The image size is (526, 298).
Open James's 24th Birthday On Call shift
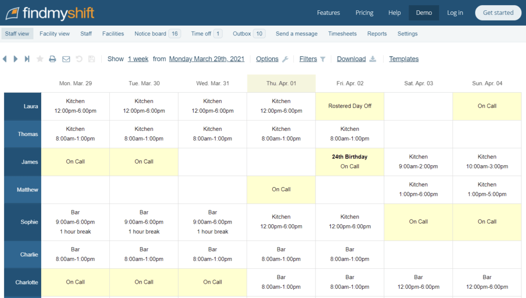tap(349, 162)
